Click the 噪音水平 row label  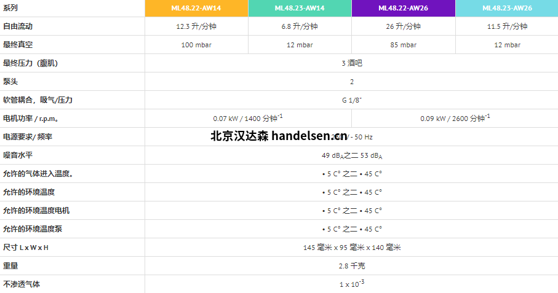point(18,155)
